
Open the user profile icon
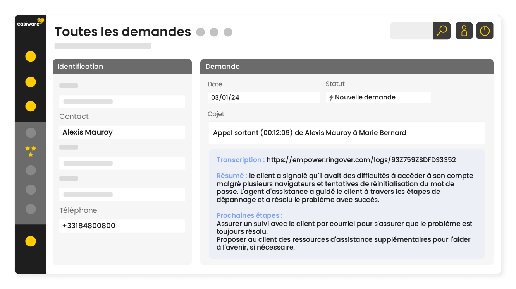(464, 31)
